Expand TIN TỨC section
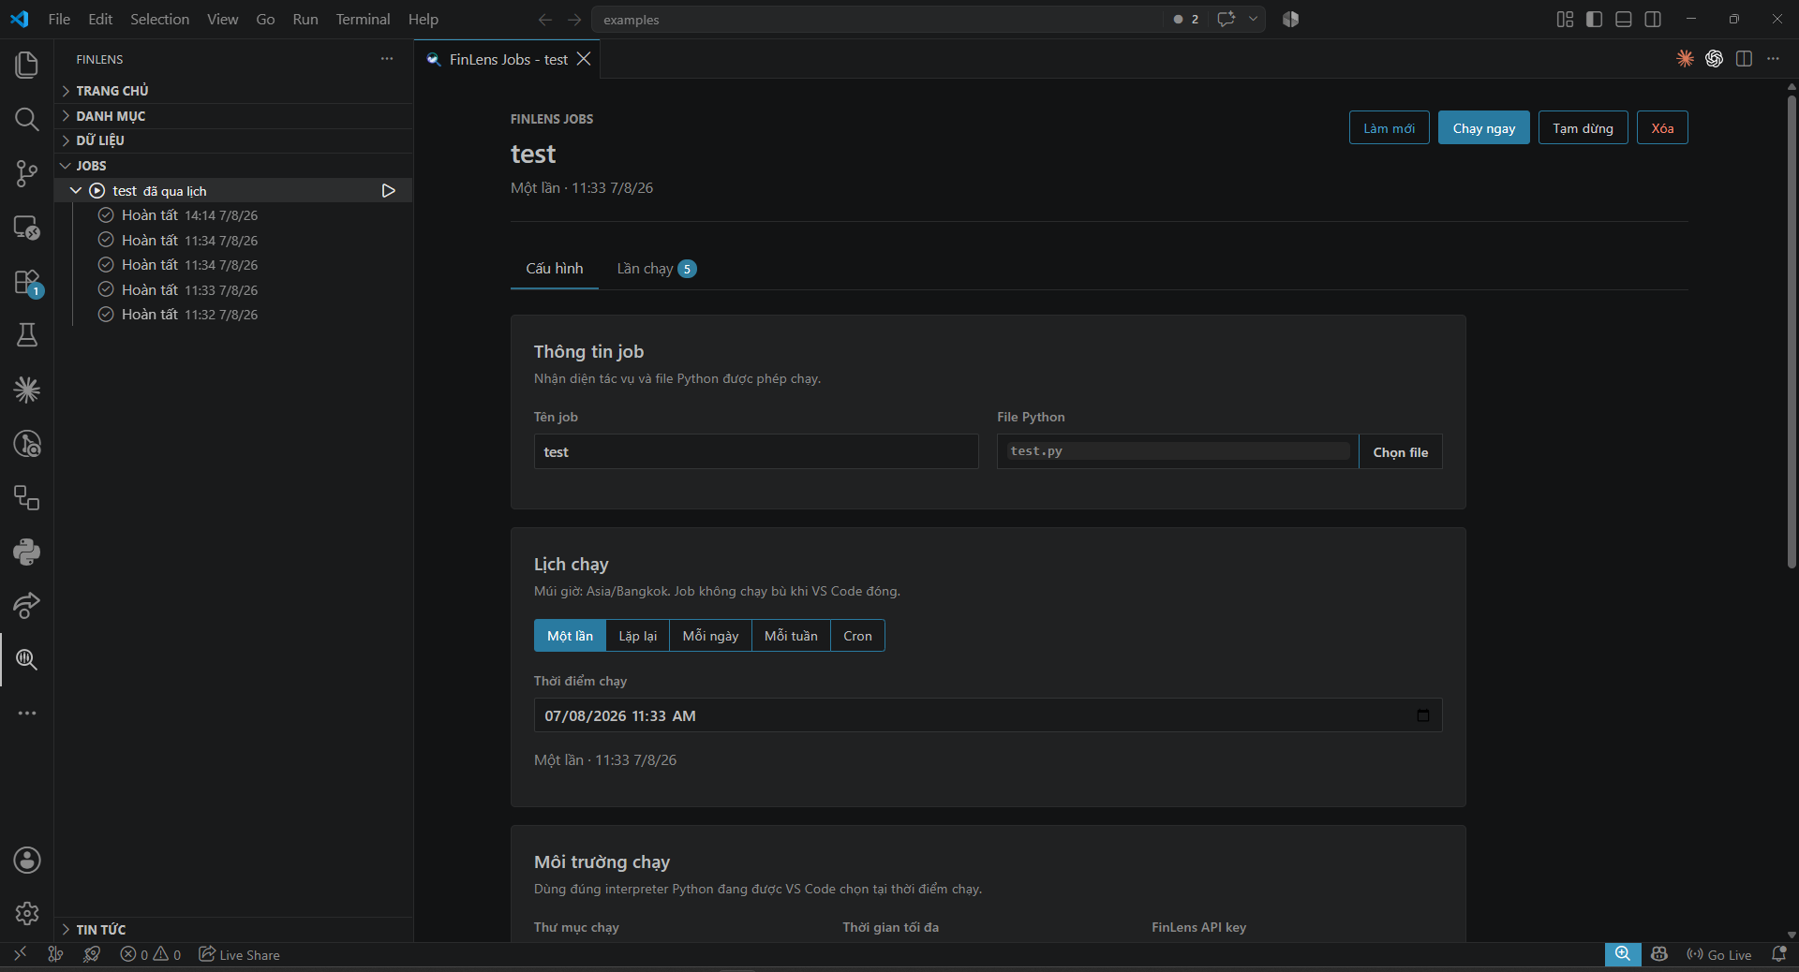This screenshot has width=1799, height=972. click(x=234, y=930)
